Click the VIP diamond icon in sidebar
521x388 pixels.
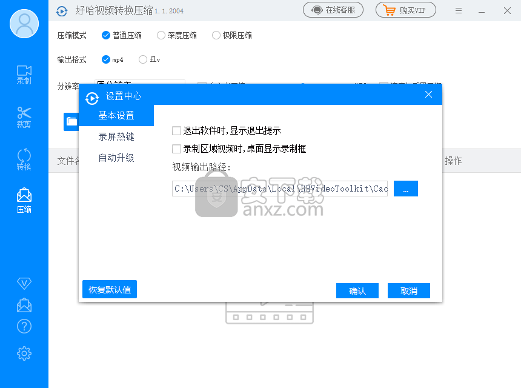coord(24,283)
